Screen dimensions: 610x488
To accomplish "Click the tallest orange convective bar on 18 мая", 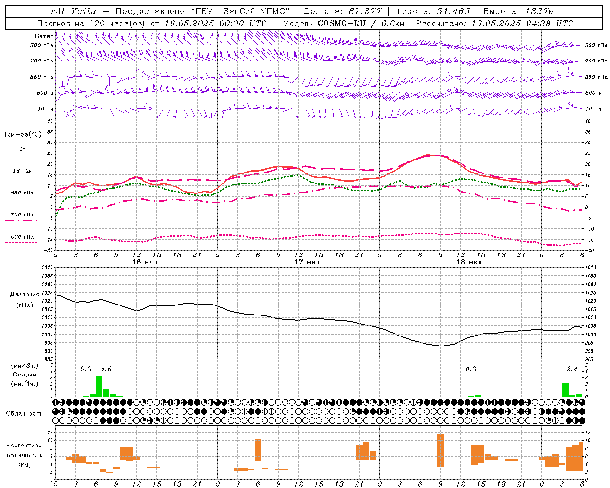I will coord(440,450).
